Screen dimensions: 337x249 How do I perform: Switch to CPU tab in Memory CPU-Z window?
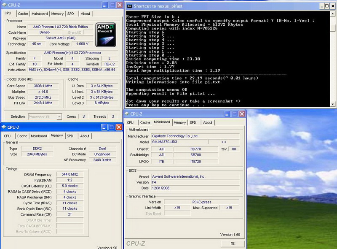[7, 136]
